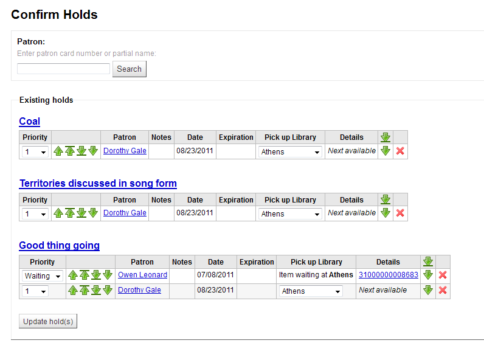Toggle lowest priority for the Coal hold

pos(385,151)
